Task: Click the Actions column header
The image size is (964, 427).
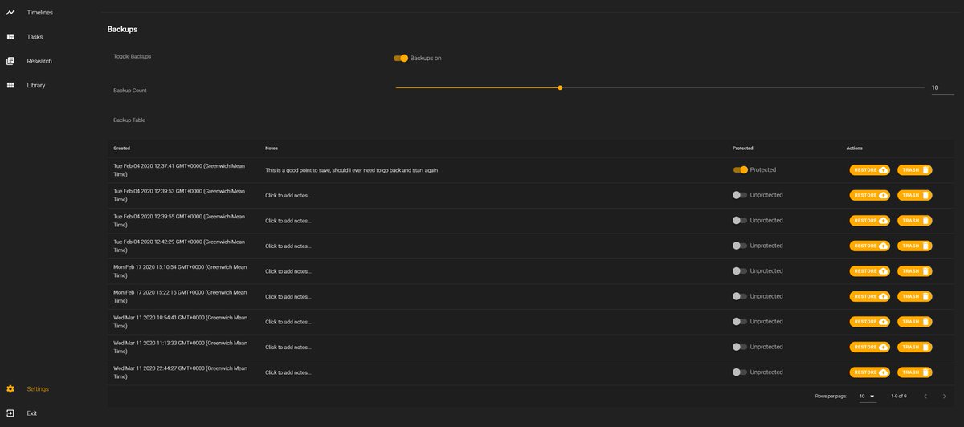Action: (855, 148)
